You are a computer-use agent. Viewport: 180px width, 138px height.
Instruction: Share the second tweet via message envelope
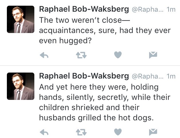point(153,131)
